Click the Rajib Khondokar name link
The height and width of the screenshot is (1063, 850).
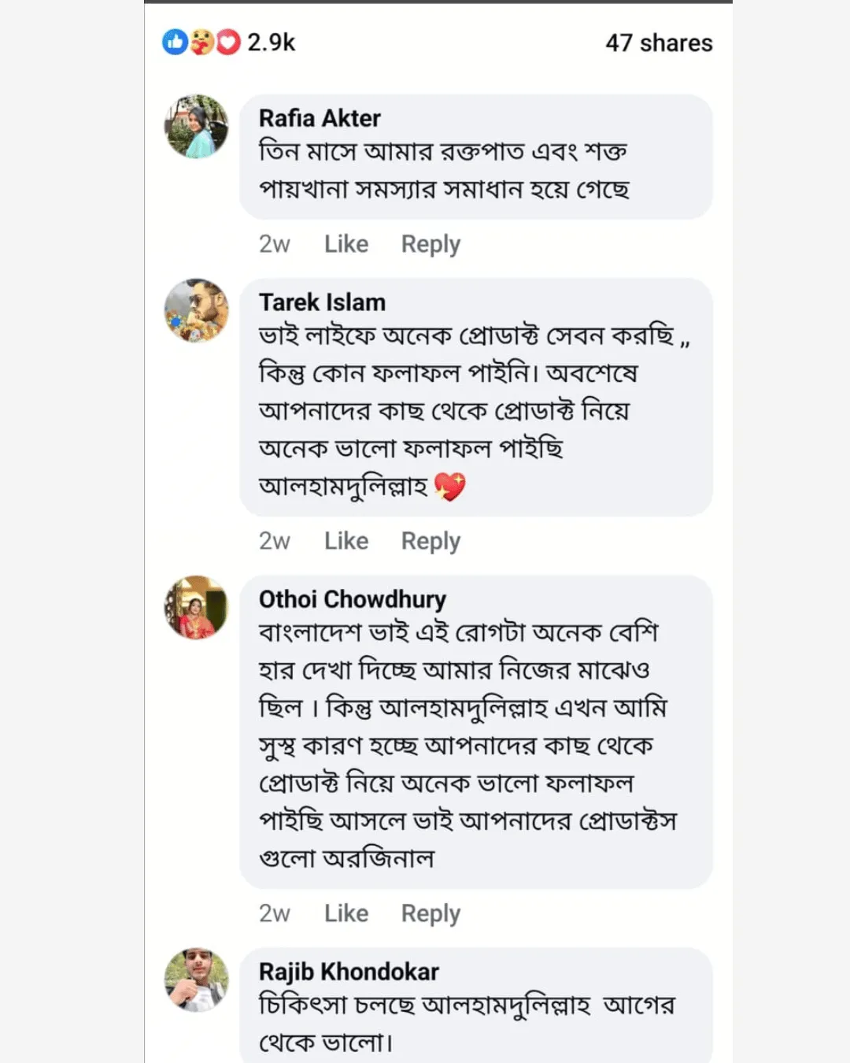[349, 972]
